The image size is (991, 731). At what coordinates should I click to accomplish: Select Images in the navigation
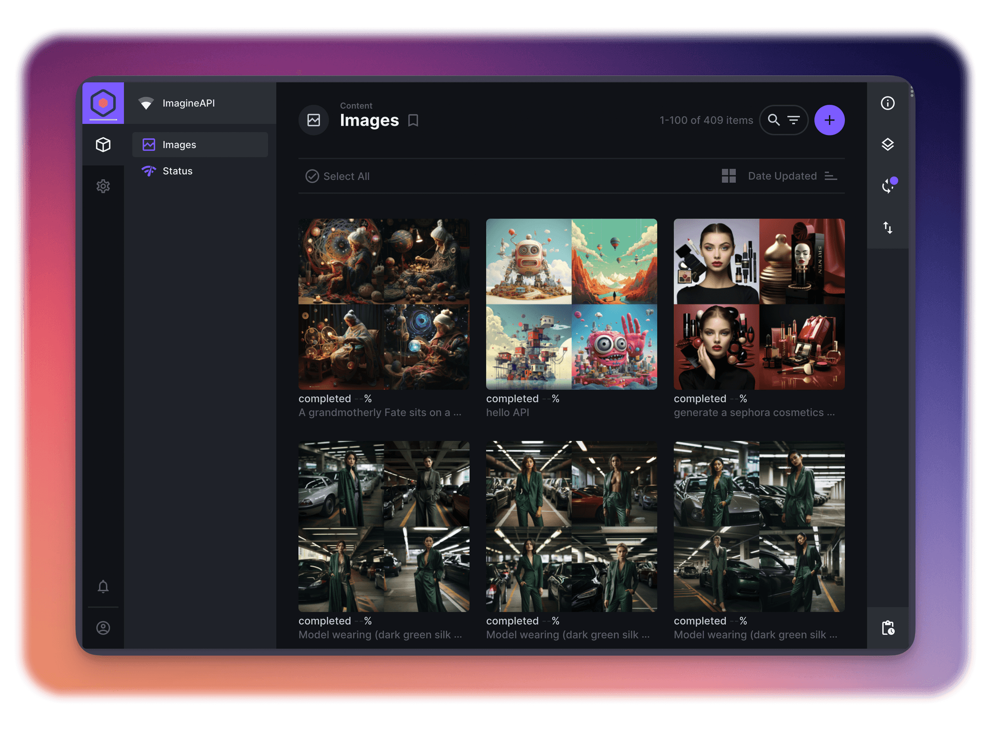point(179,145)
